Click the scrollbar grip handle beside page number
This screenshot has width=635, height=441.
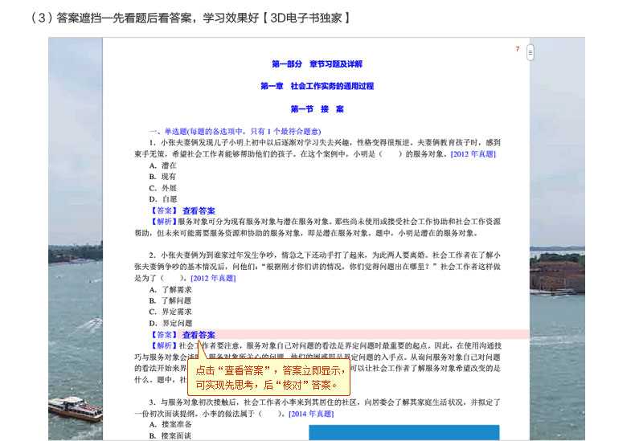[x=530, y=53]
